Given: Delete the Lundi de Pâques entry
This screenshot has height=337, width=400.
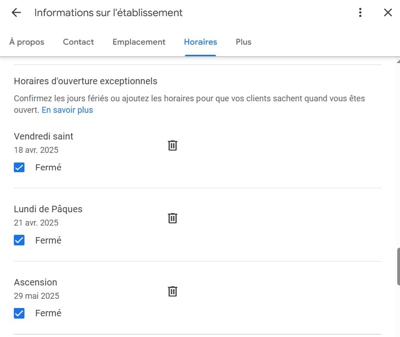Looking at the screenshot, I should 173,218.
